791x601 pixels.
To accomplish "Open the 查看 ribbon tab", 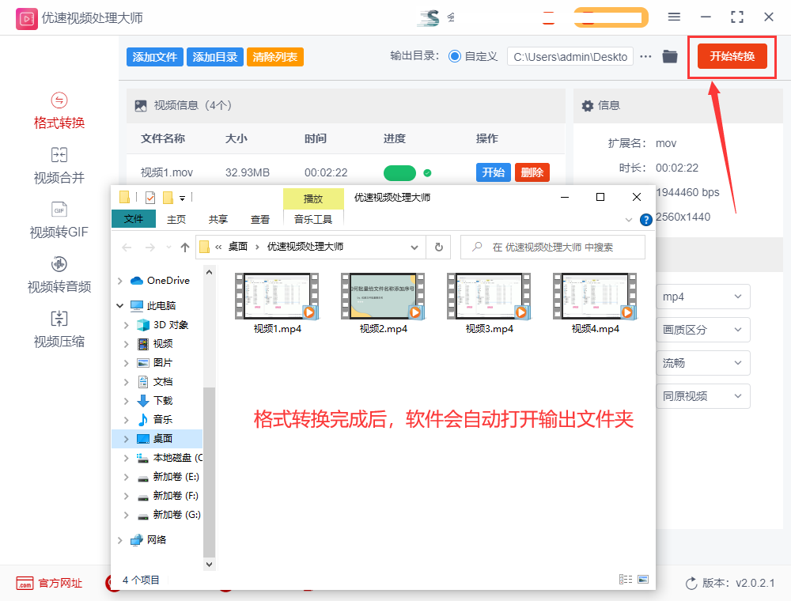I will [x=260, y=219].
